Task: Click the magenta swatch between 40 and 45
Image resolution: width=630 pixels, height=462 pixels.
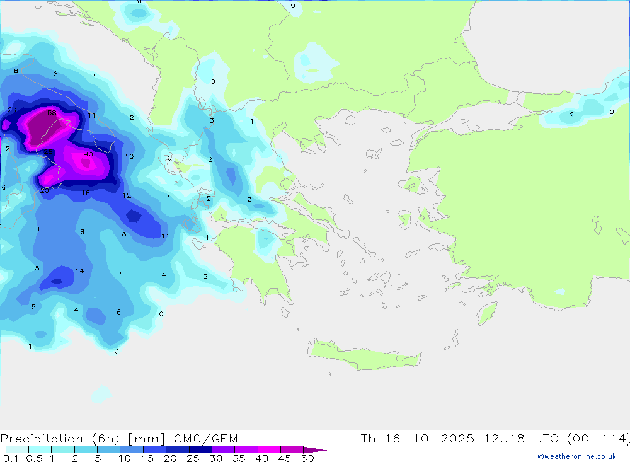Action: click(269, 449)
